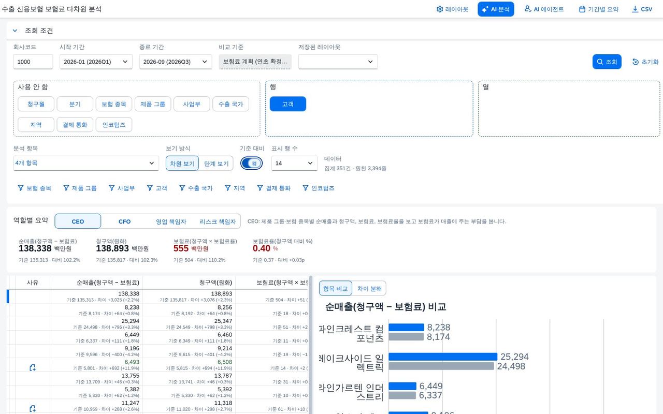Open the 저장된 레이아웃 dropdown
663x414 pixels.
point(338,62)
